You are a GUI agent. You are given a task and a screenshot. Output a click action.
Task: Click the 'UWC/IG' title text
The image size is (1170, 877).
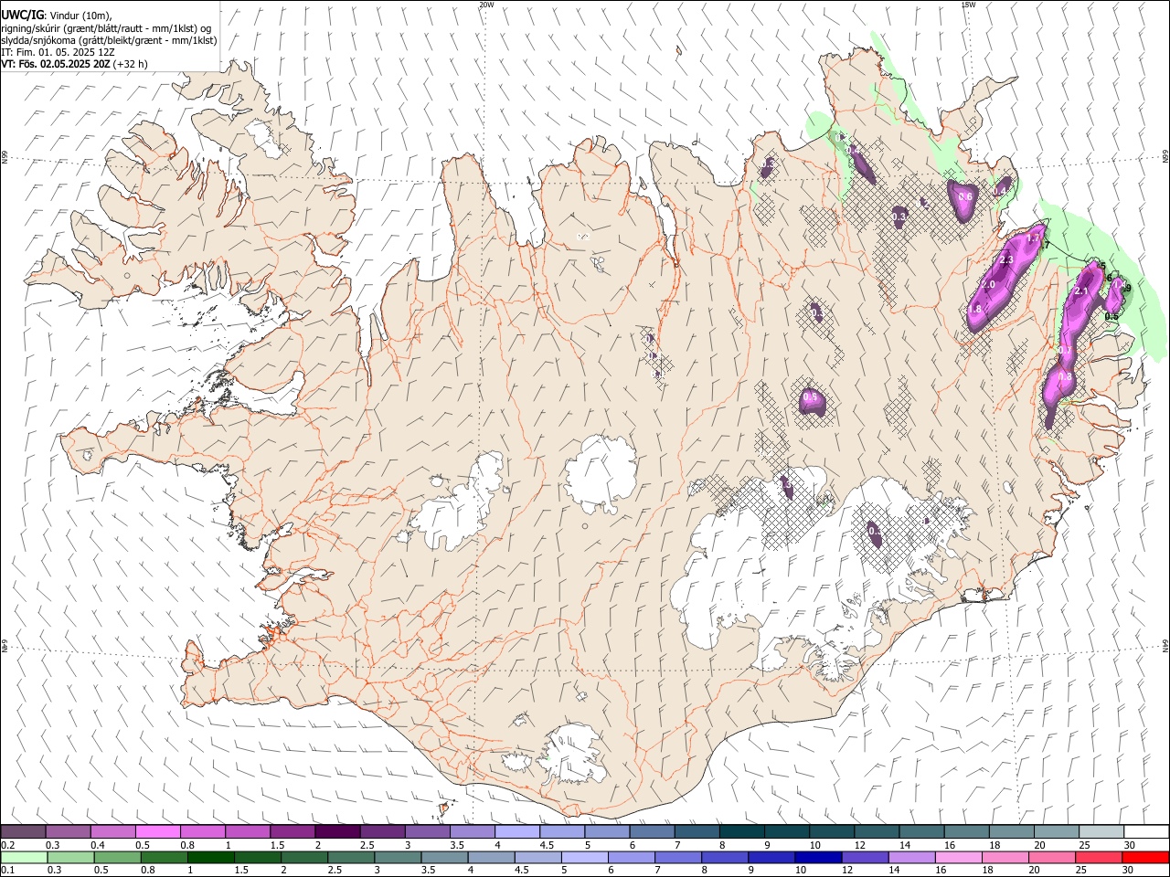[x=22, y=15]
